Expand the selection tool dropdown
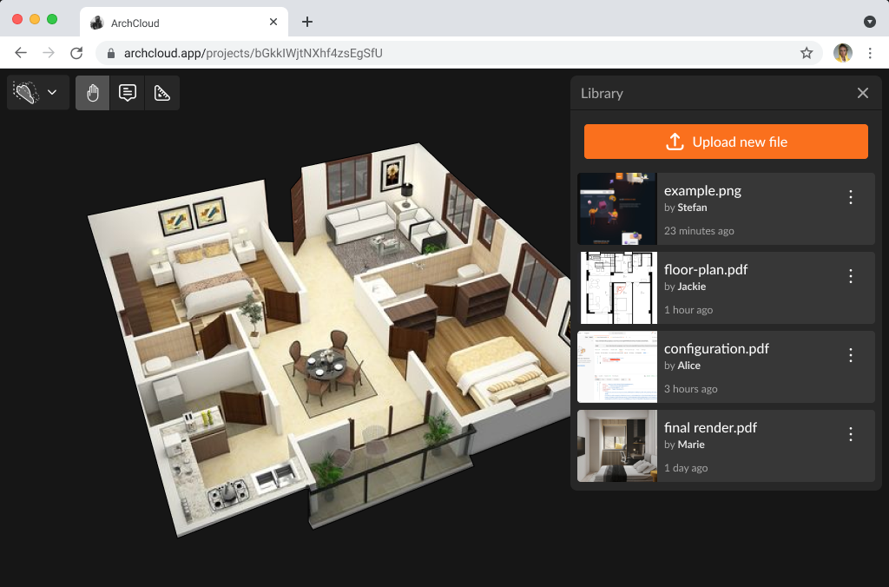 tap(52, 92)
